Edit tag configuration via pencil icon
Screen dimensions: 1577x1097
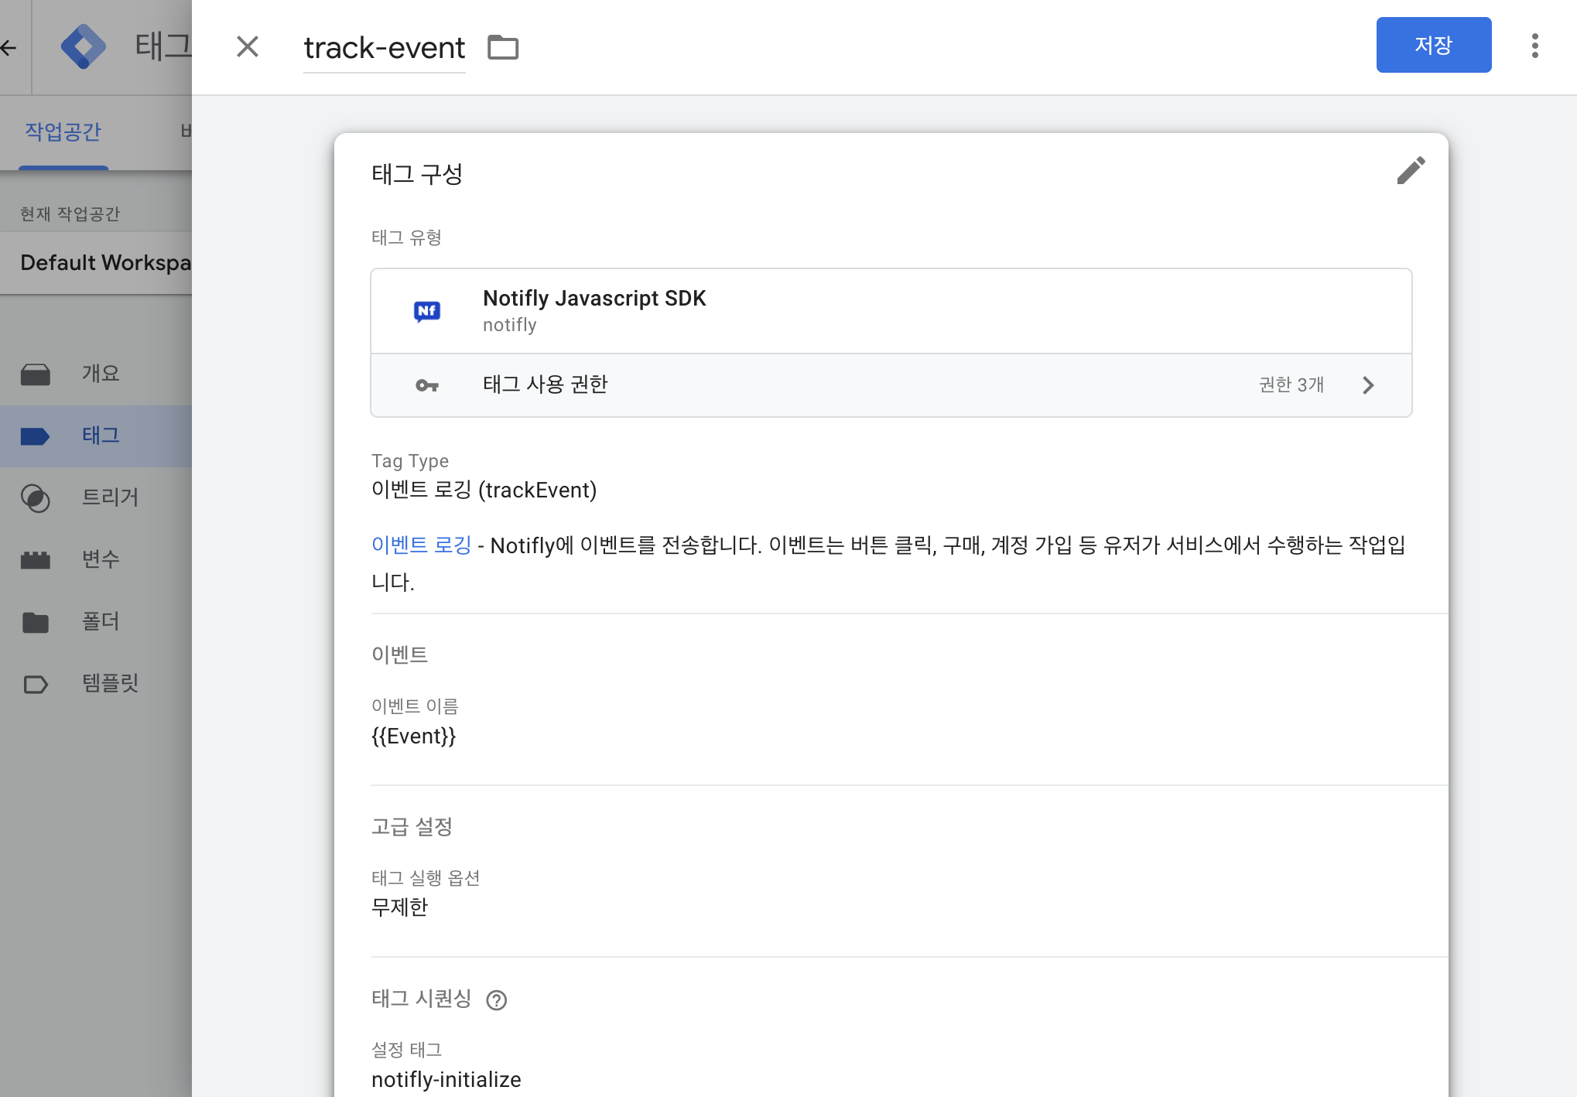click(1411, 171)
